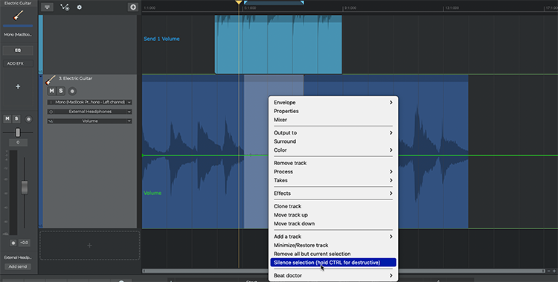Click the Send 1 Volume light-blue clip
The height and width of the screenshot is (282, 558).
(278, 45)
